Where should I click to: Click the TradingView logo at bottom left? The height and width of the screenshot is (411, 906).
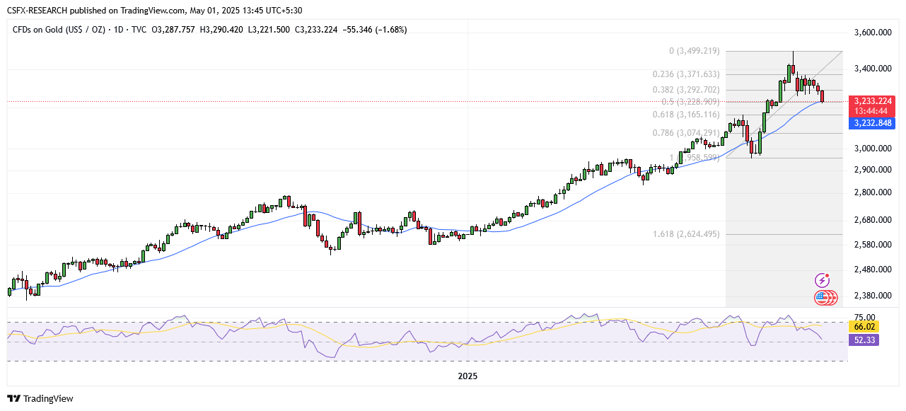pos(40,398)
